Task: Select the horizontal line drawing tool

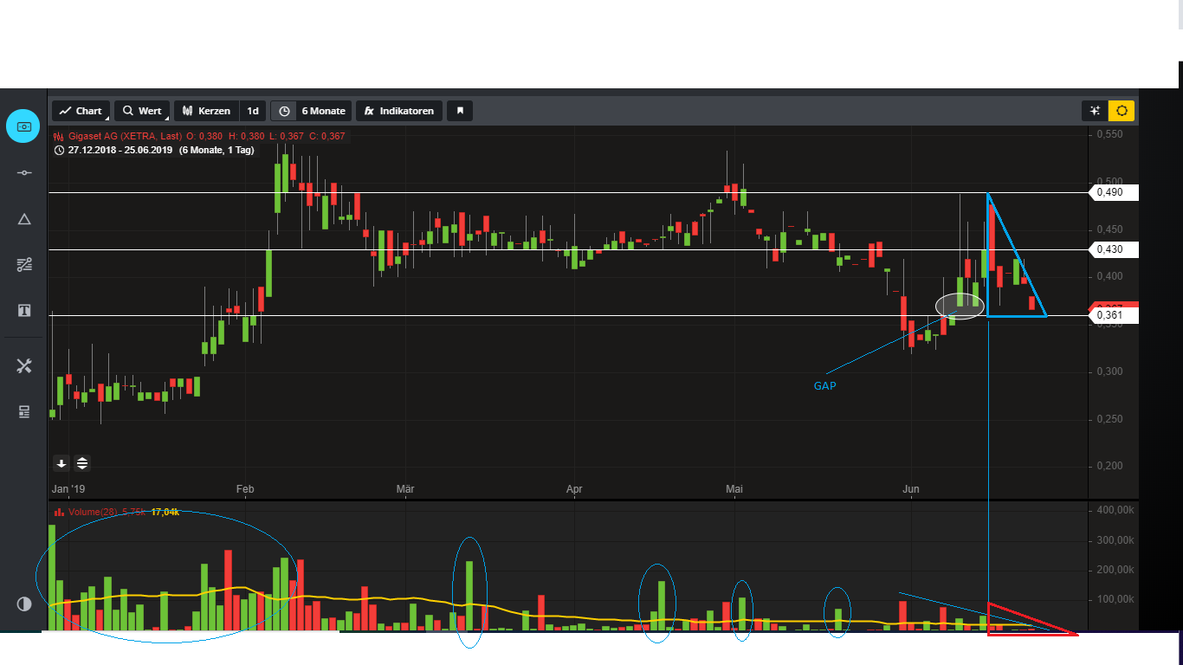Action: click(24, 173)
